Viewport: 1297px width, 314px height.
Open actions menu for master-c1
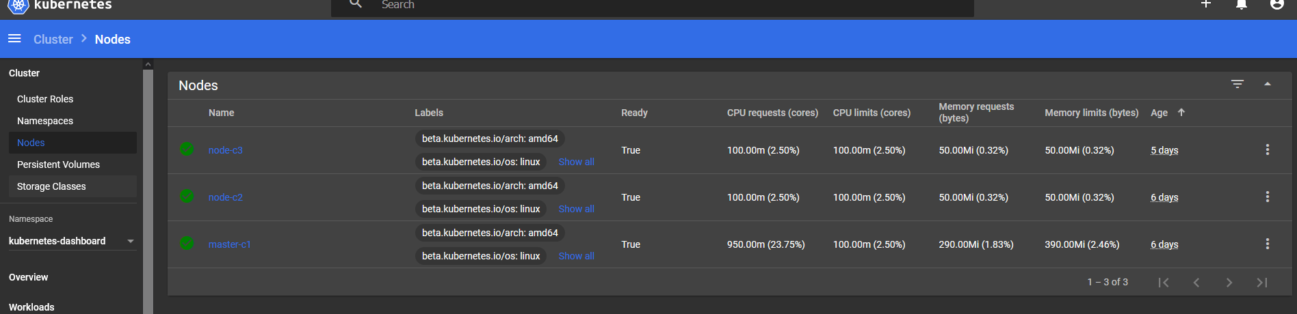point(1267,244)
